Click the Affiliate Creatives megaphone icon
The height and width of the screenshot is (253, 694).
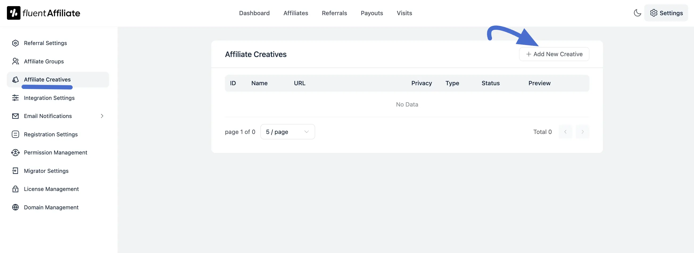click(15, 80)
